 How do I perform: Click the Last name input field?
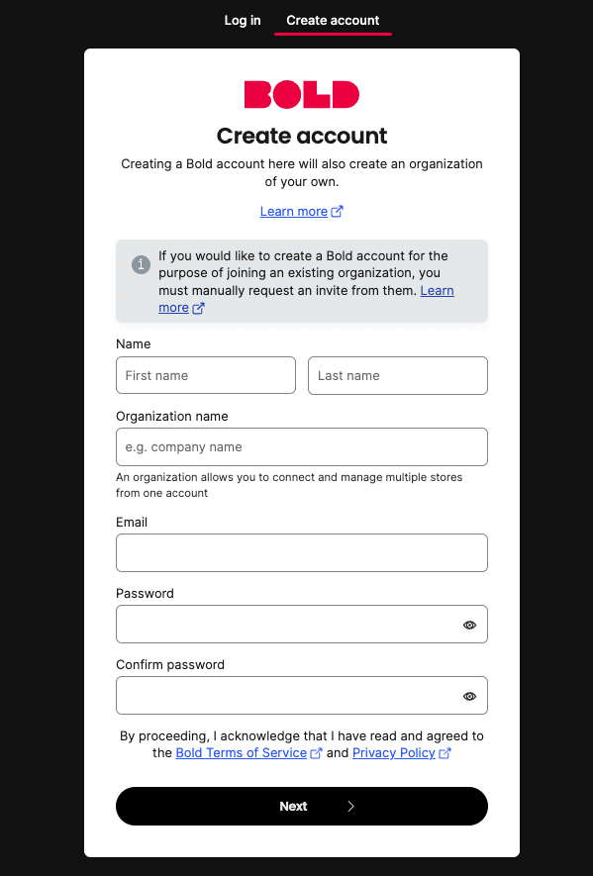coord(397,375)
